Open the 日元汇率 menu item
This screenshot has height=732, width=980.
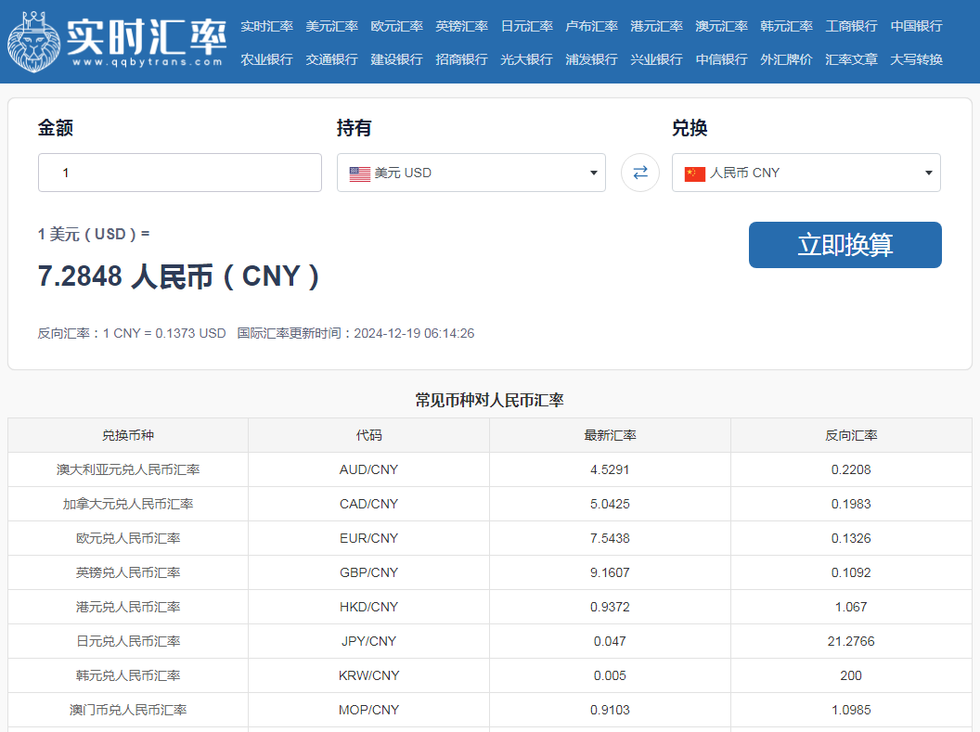(x=526, y=26)
